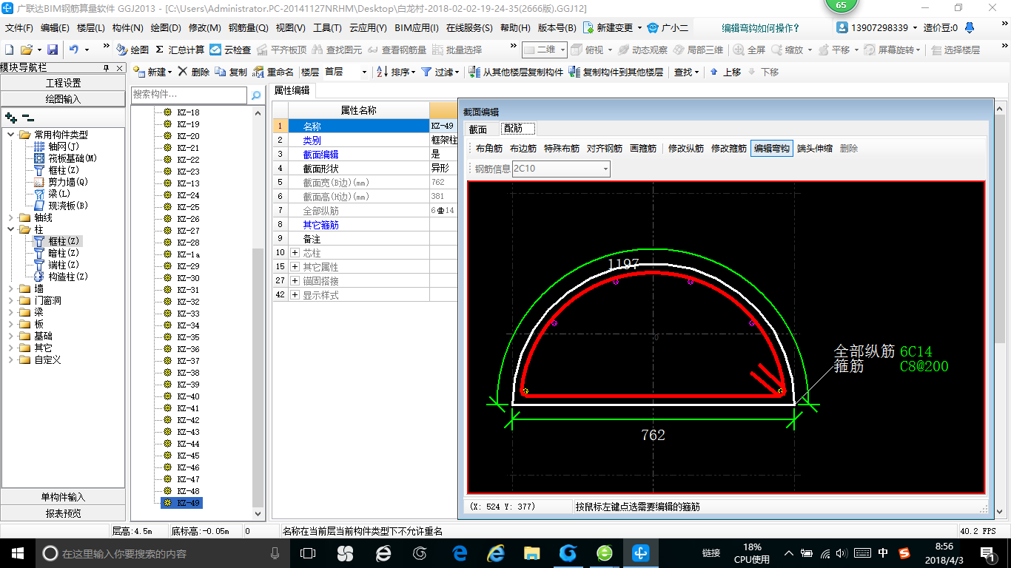This screenshot has height=568, width=1011.
Task: Click 从其他楼层复制构件 button
Action: point(516,72)
